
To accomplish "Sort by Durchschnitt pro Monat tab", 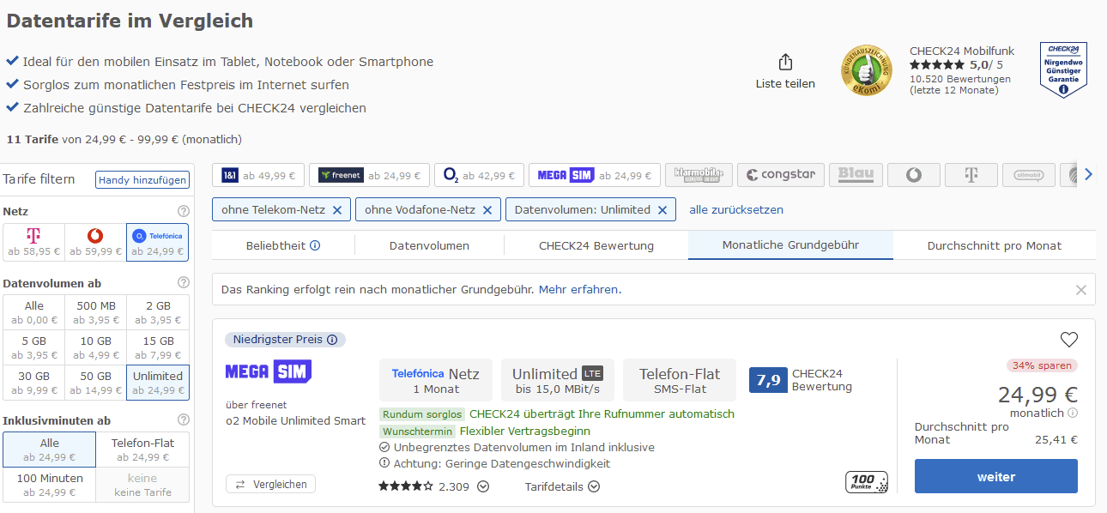I will (995, 245).
